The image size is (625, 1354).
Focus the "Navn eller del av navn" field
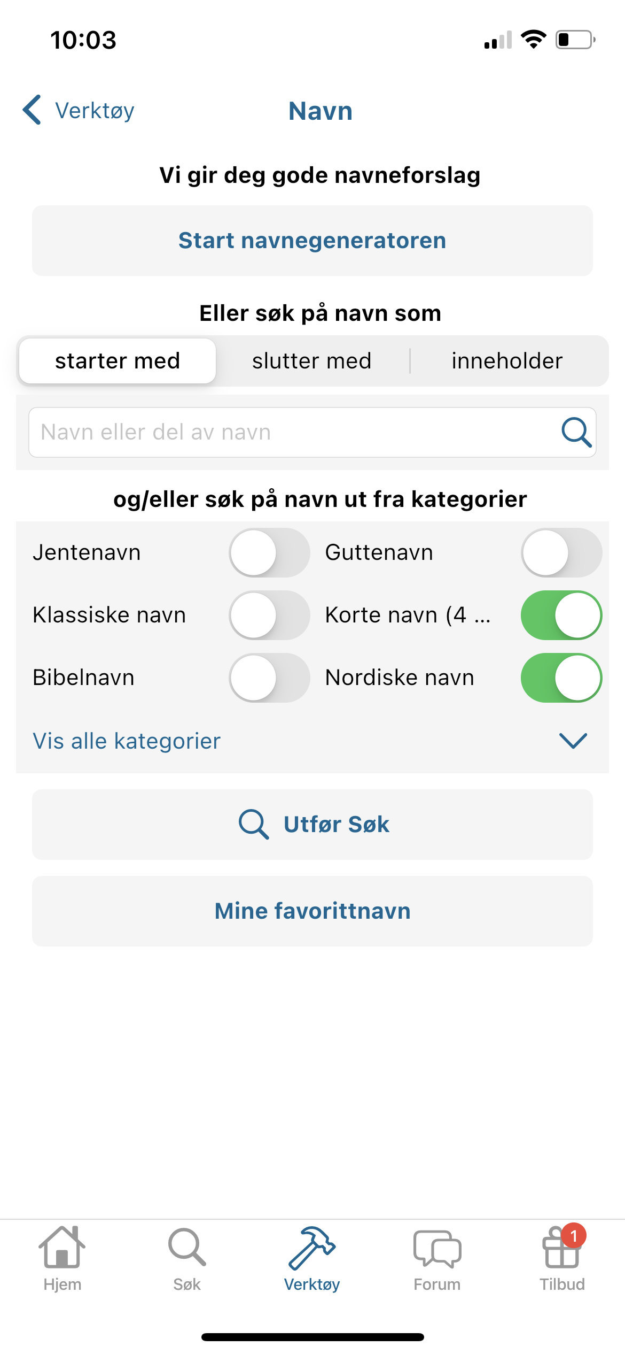pos(288,432)
